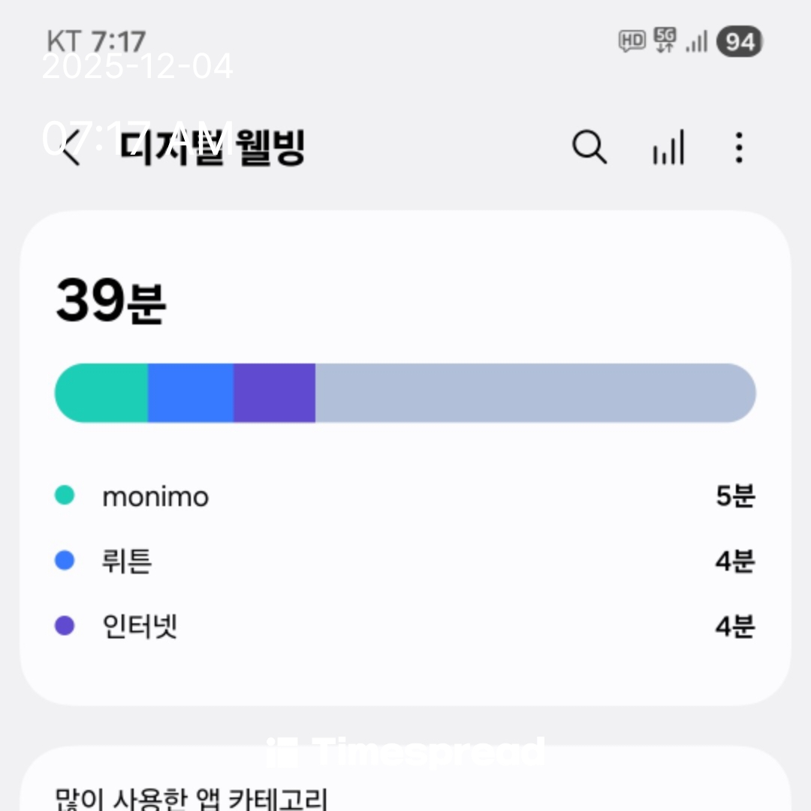Click the gray remaining segment of usage bar
The image size is (811, 811).
533,393
